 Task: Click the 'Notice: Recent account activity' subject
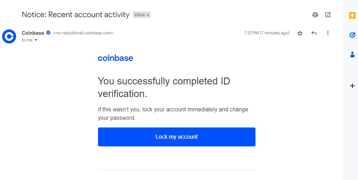click(x=76, y=15)
